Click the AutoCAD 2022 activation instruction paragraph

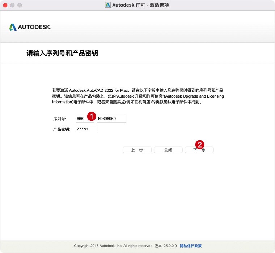[x=137, y=96]
